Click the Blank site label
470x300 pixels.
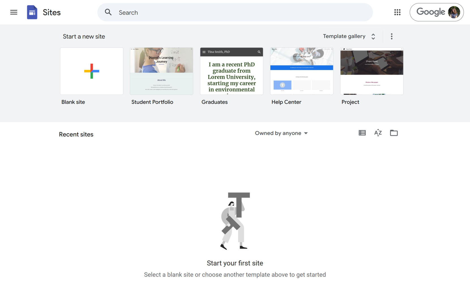point(73,102)
